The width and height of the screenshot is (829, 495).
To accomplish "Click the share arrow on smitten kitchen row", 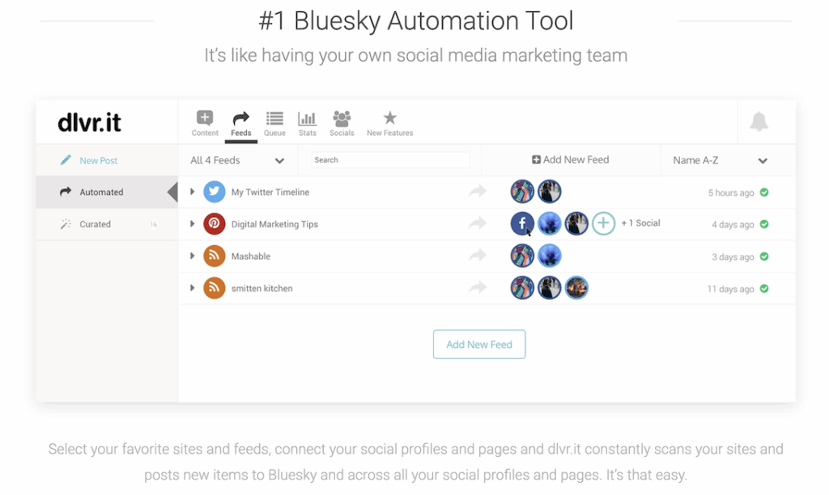I will point(478,287).
